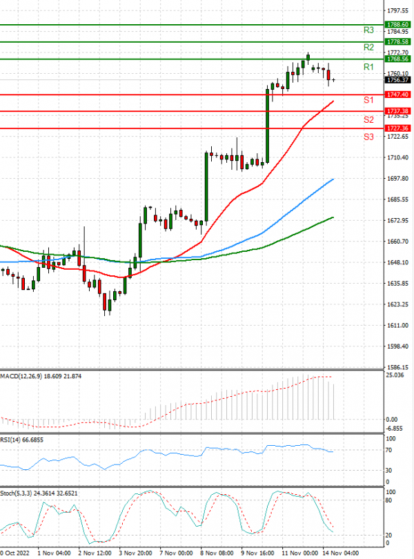The image size is (414, 559).
Task: Click the 1586.15 price scale value
Action: pyautogui.click(x=397, y=367)
